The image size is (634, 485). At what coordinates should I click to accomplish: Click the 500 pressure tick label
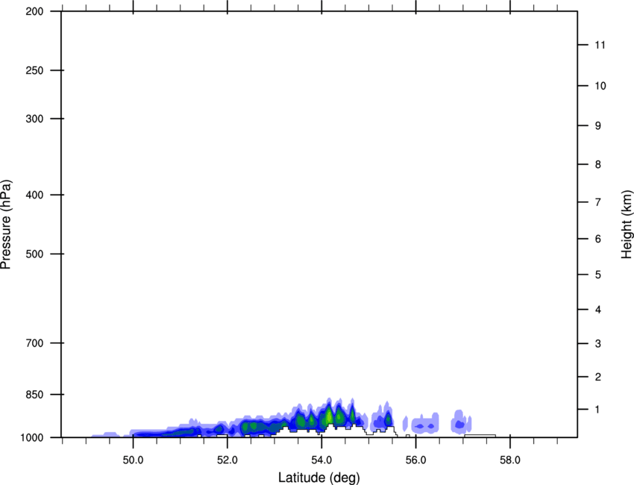click(x=34, y=254)
